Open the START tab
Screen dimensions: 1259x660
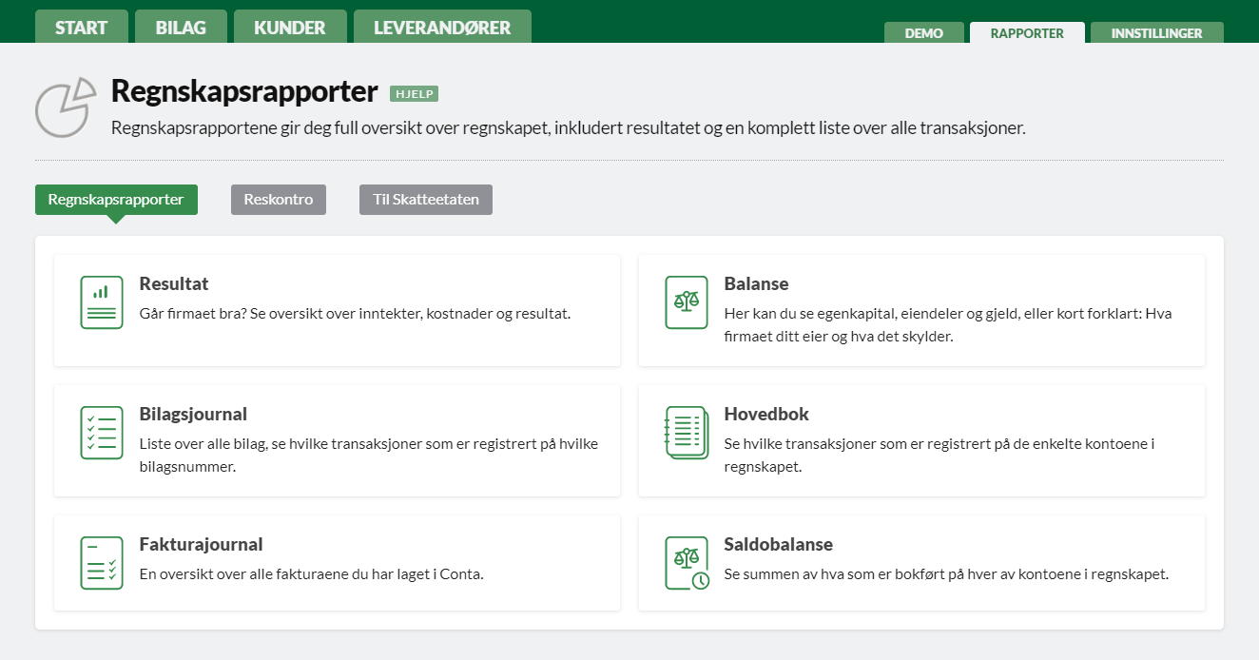pos(82,27)
